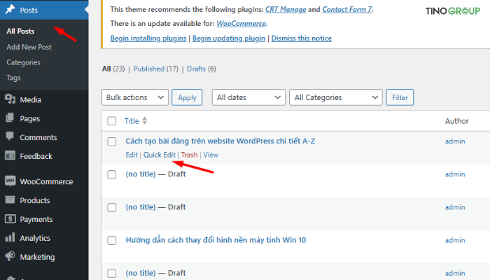Screen dimensions: 490x280
Task: Open the All dates dropdown
Action: tap(248, 97)
